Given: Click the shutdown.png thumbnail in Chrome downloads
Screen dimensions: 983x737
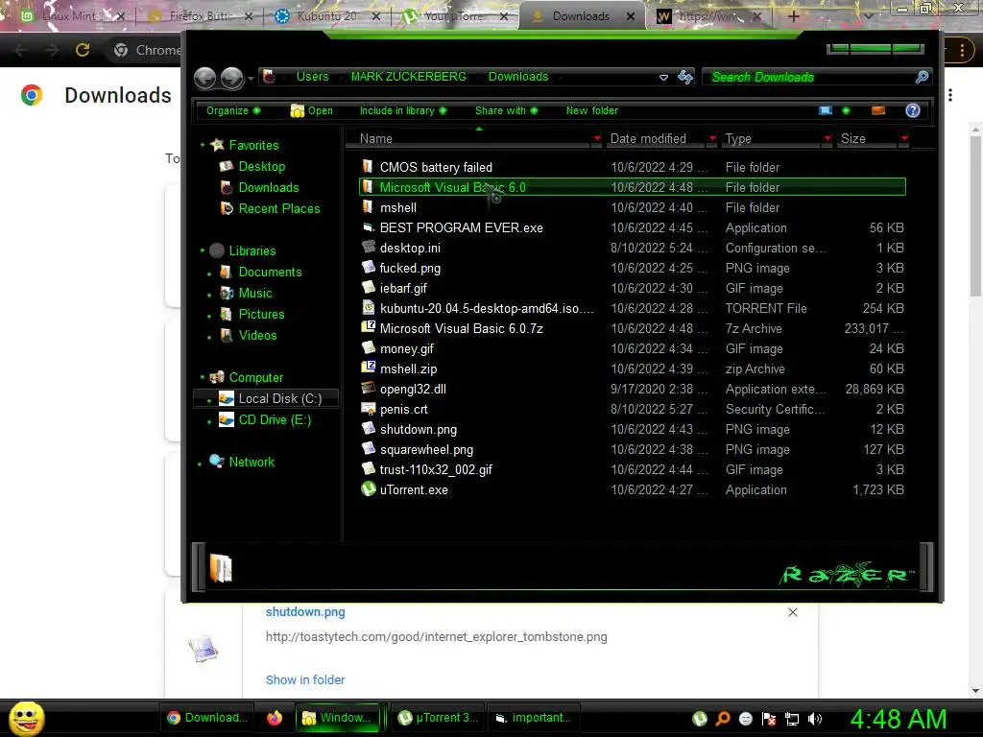Looking at the screenshot, I should pyautogui.click(x=204, y=648).
